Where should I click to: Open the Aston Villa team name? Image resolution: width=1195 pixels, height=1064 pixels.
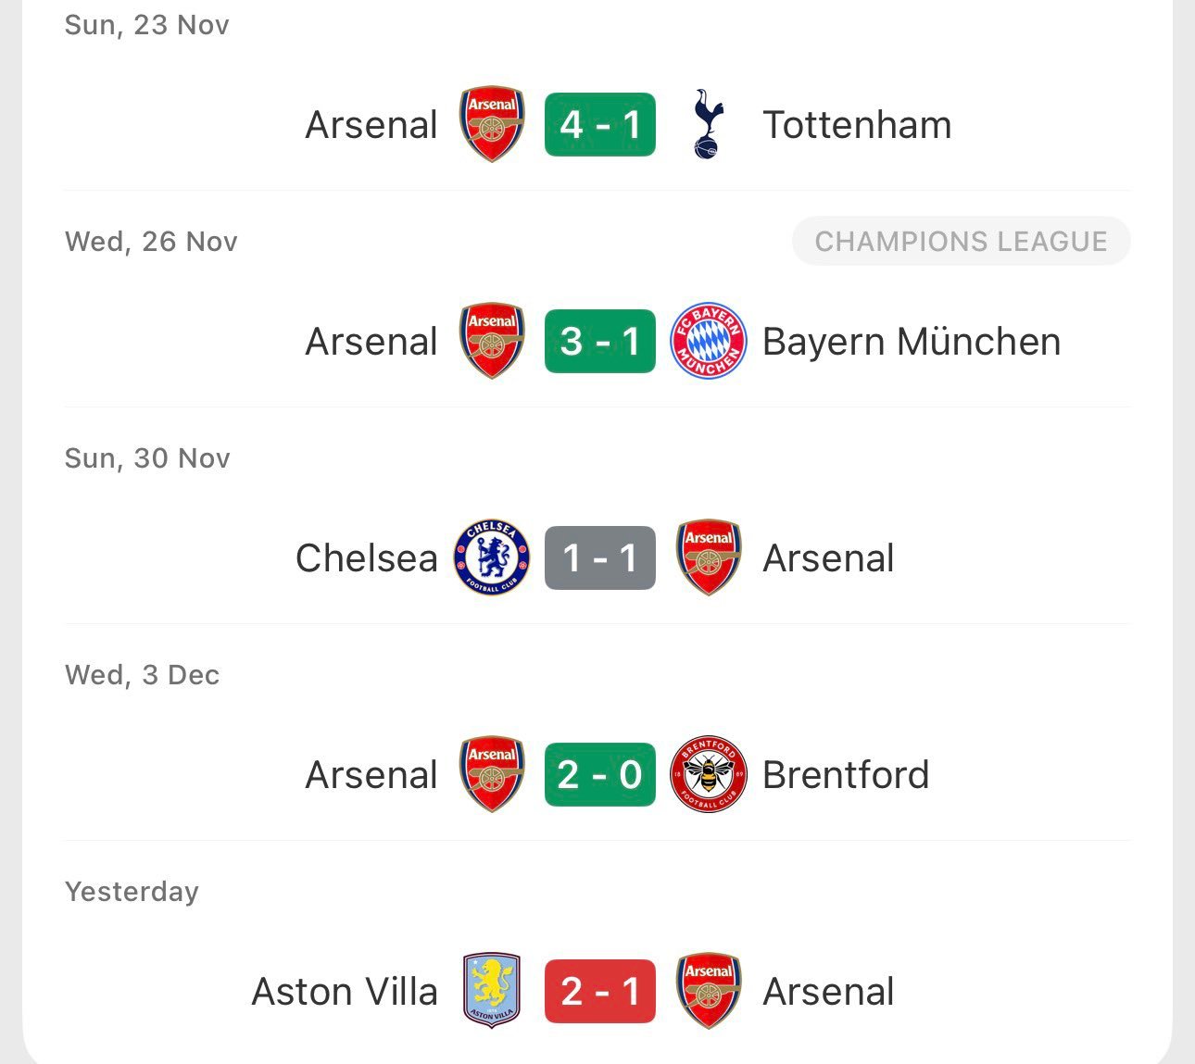tap(345, 991)
